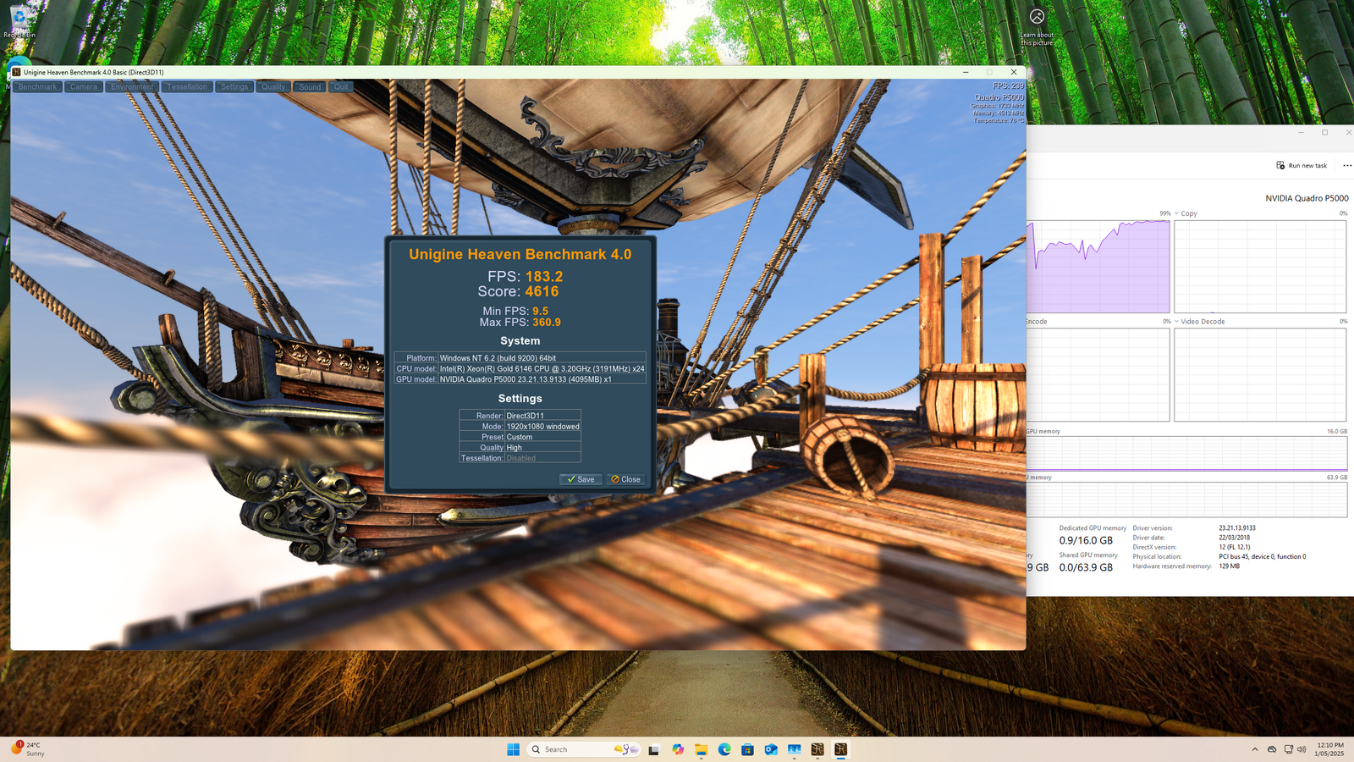Click the GPU model row in System table
The width and height of the screenshot is (1354, 762).
point(520,379)
